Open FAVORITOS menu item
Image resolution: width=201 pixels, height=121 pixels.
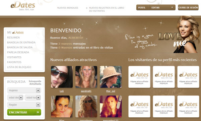point(14,62)
